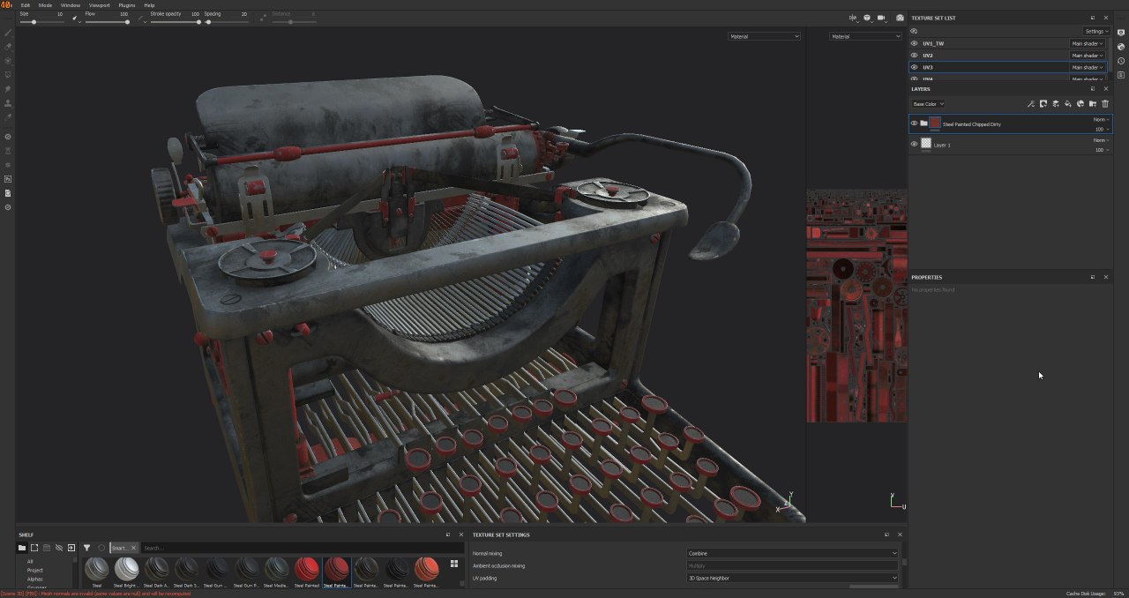Open Main shader dropdown for UV3
This screenshot has width=1129, height=598.
(1088, 67)
